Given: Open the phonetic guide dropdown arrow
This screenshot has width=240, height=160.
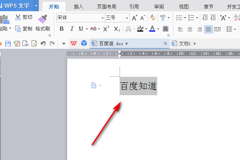Looking at the screenshot, I should 168,18.
